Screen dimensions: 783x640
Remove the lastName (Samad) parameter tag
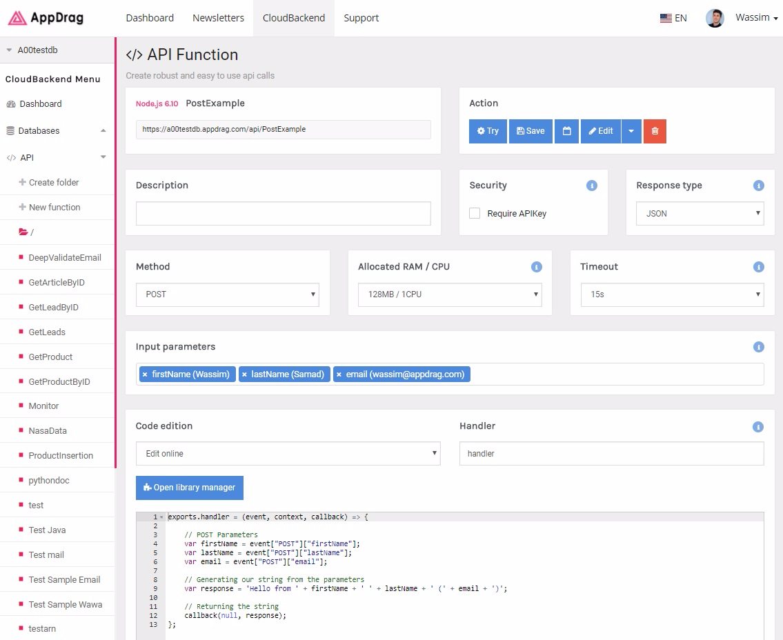[244, 374]
